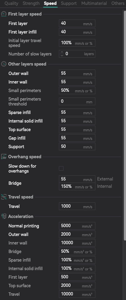Click the External bridge speed field
Screen dimensions: 126x300
click(x=77, y=179)
